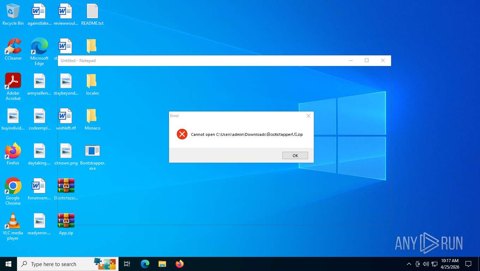The height and width of the screenshot is (271, 480).
Task: Open the Monaco folder
Action: coord(92,120)
